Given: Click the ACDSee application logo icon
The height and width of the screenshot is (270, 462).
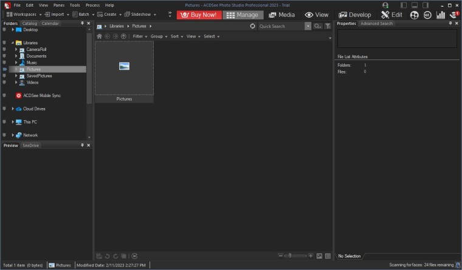Looking at the screenshot, I should pos(7,5).
